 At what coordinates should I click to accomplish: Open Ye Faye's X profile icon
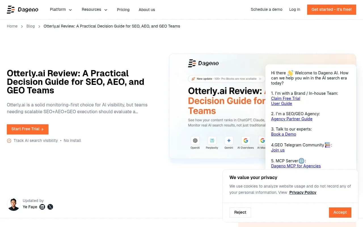(x=50, y=207)
